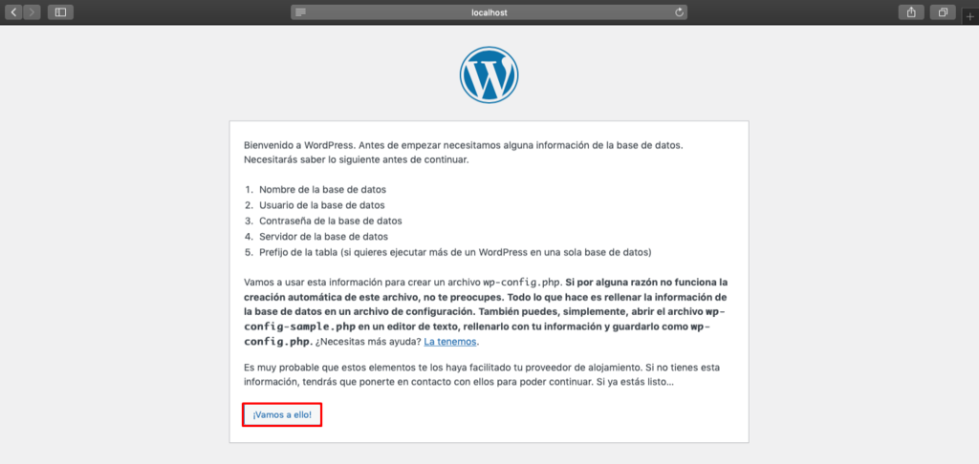
Task: Select 'Contraseña de la base de datos' item
Action: [x=330, y=221]
